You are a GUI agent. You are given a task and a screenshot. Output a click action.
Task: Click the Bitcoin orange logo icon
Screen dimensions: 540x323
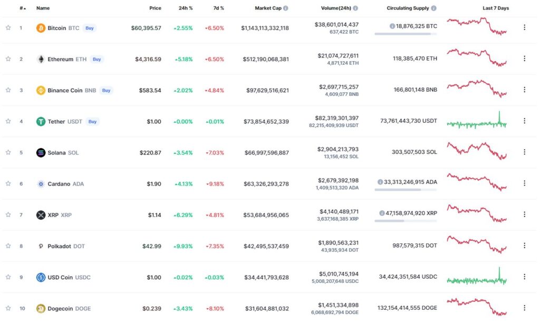tap(41, 28)
